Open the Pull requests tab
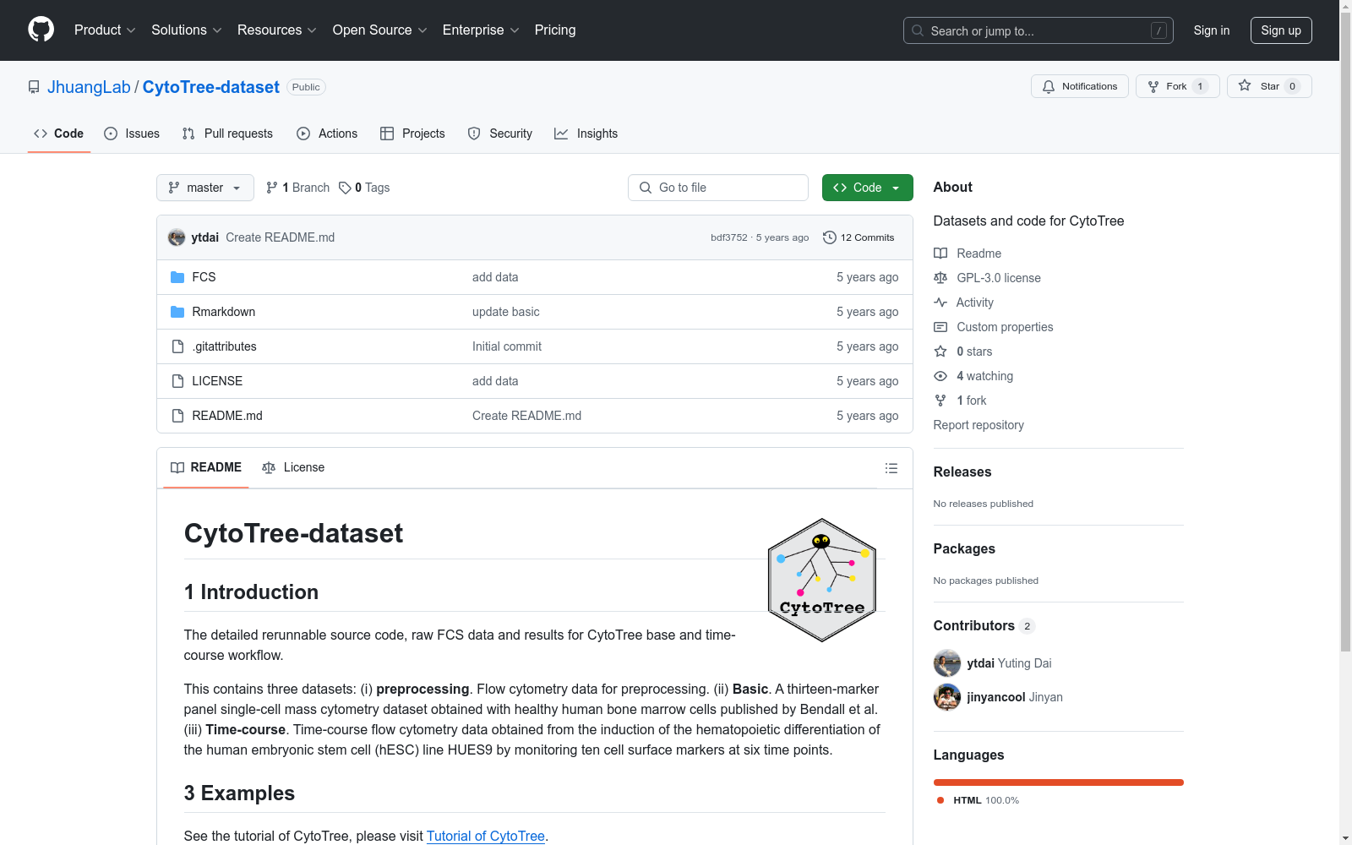Screen dimensions: 1352x845 (227, 134)
